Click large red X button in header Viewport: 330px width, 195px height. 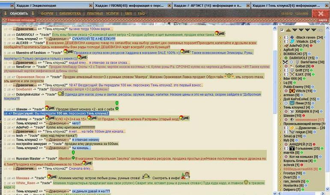(321, 14)
